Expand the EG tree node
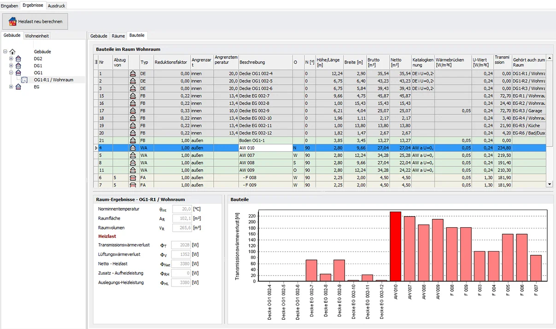The image size is (556, 329). pyautogui.click(x=11, y=87)
